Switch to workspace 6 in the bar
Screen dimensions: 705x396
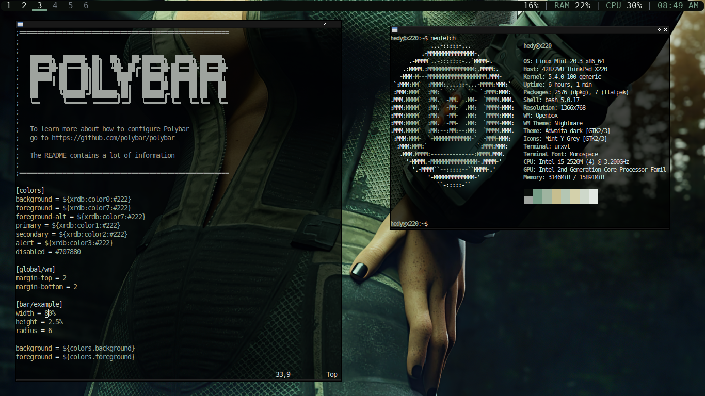(86, 6)
